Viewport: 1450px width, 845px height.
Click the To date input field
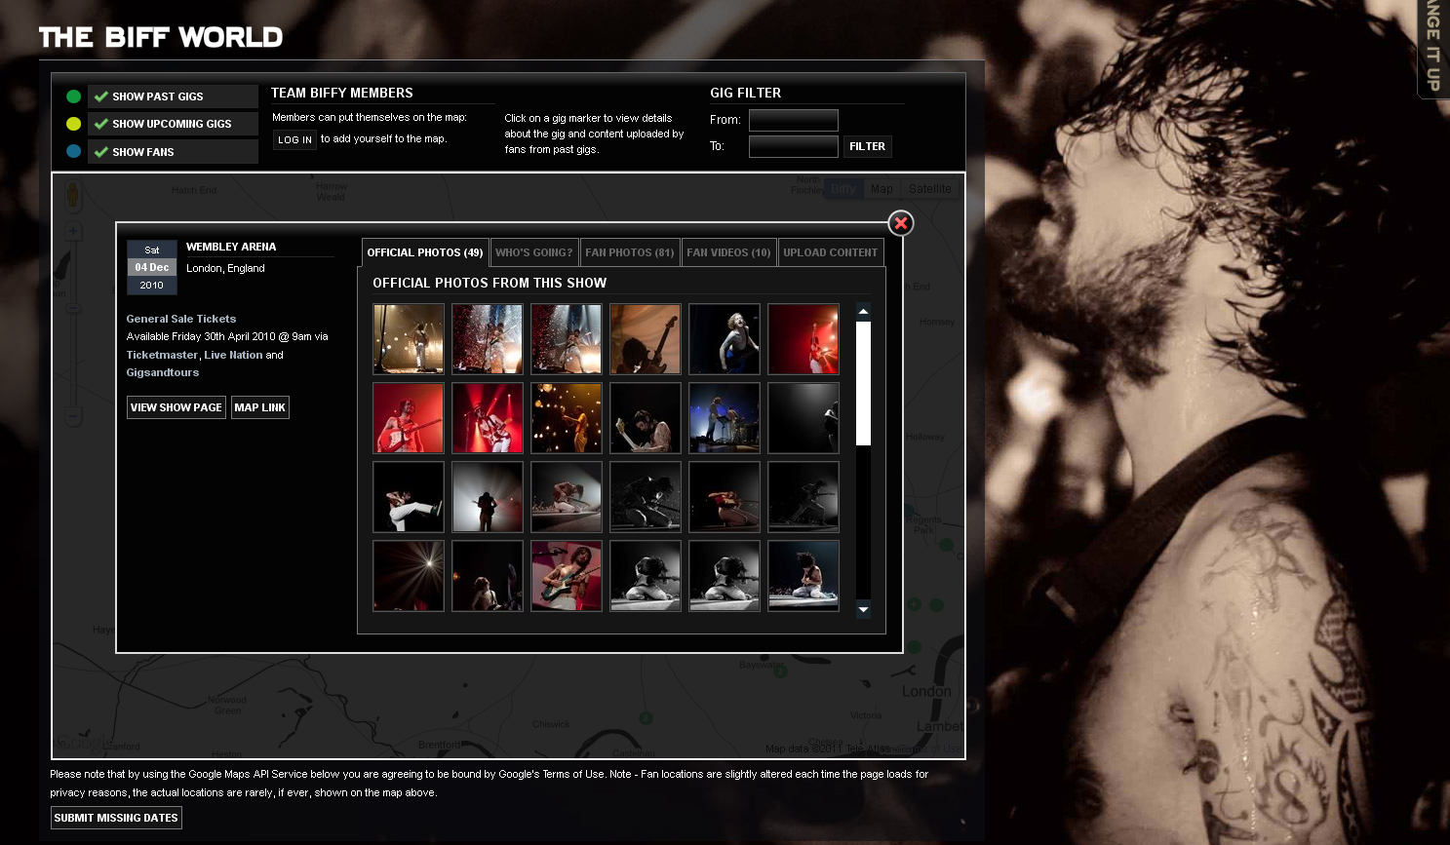click(x=794, y=146)
